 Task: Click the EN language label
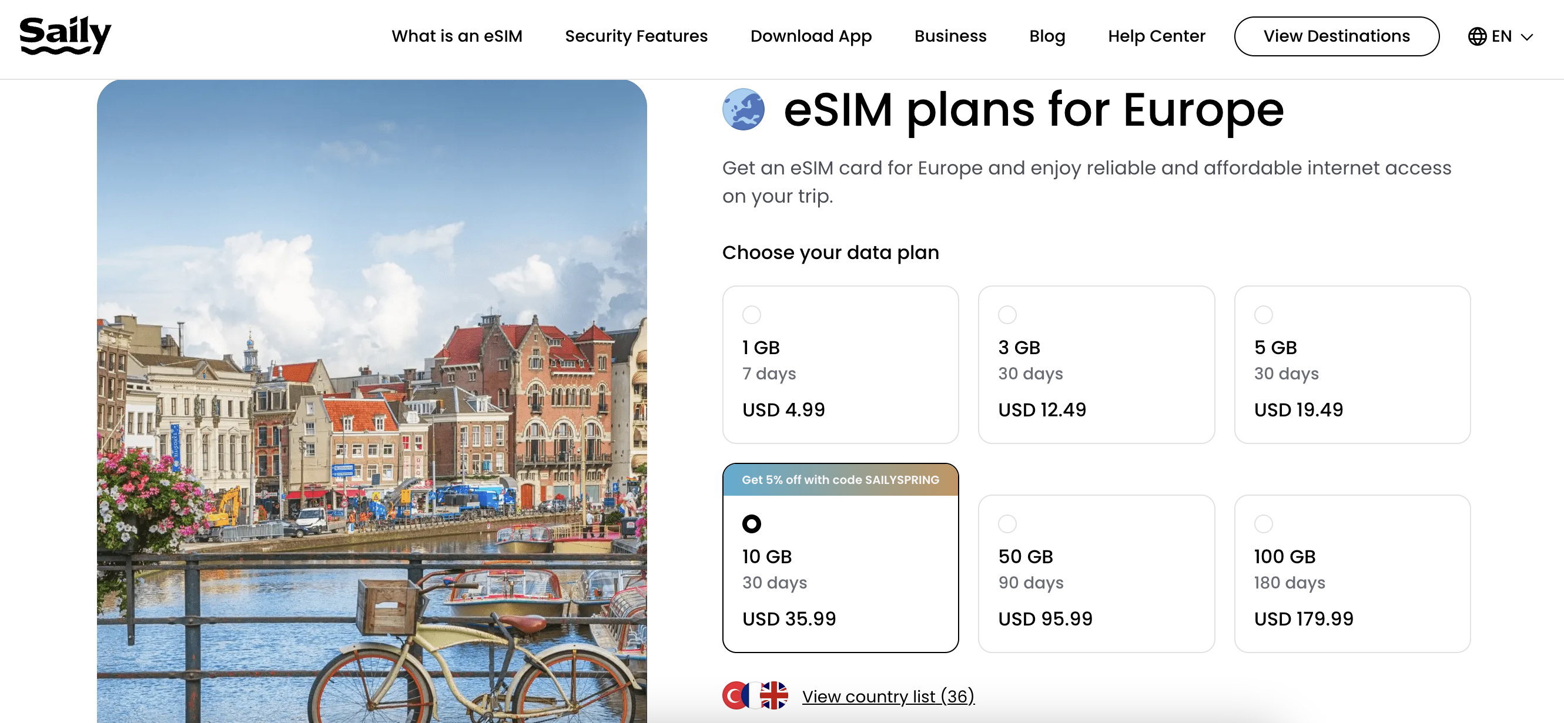pyautogui.click(x=1502, y=36)
